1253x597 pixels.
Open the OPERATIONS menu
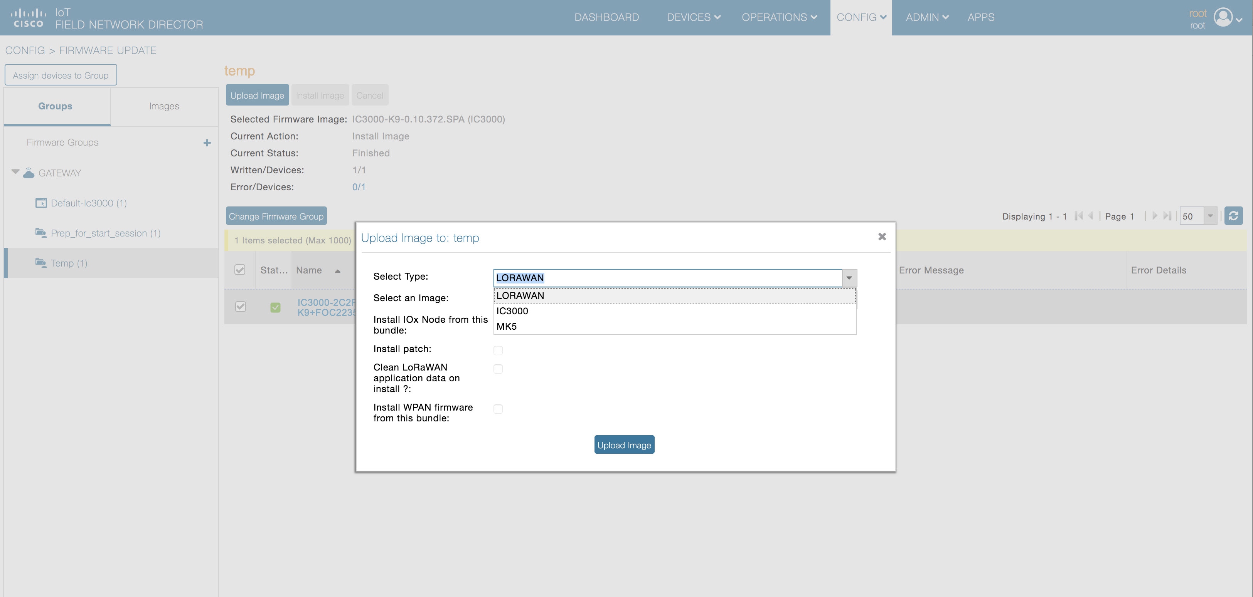tap(779, 17)
